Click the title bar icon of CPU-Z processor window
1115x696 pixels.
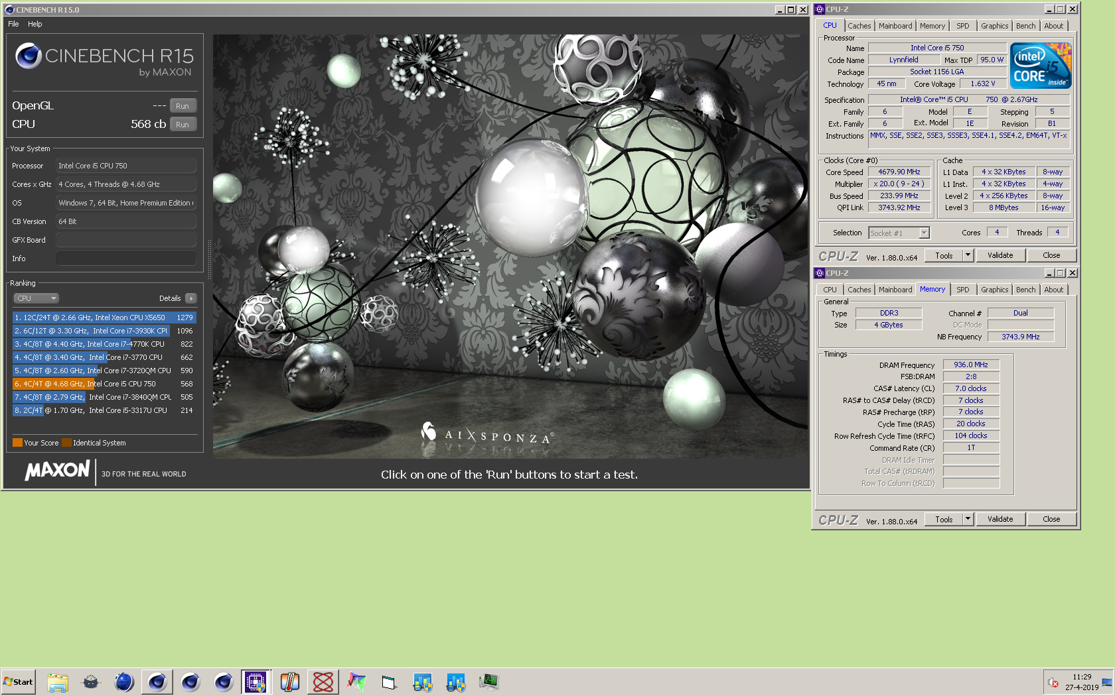(820, 9)
